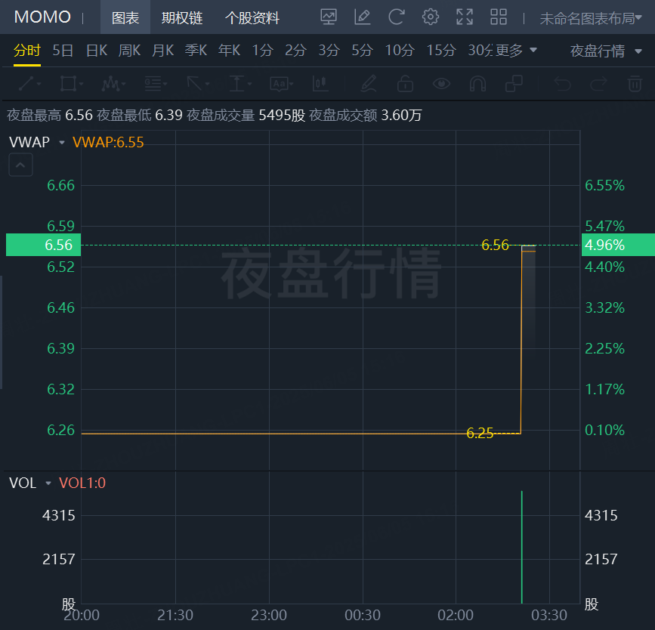Select the 1分 timeframe
Screen dimensions: 655x630
click(262, 50)
